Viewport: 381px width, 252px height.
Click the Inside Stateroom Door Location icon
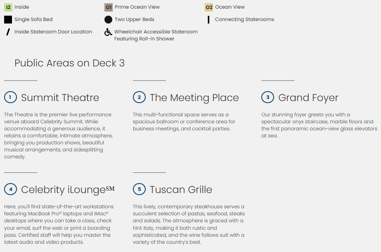coord(8,32)
